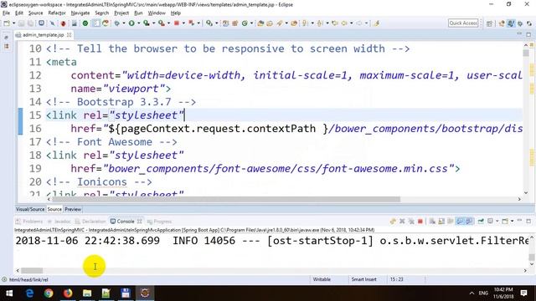Click the green Run toolbar icon
536x301 pixels.
click(x=131, y=23)
